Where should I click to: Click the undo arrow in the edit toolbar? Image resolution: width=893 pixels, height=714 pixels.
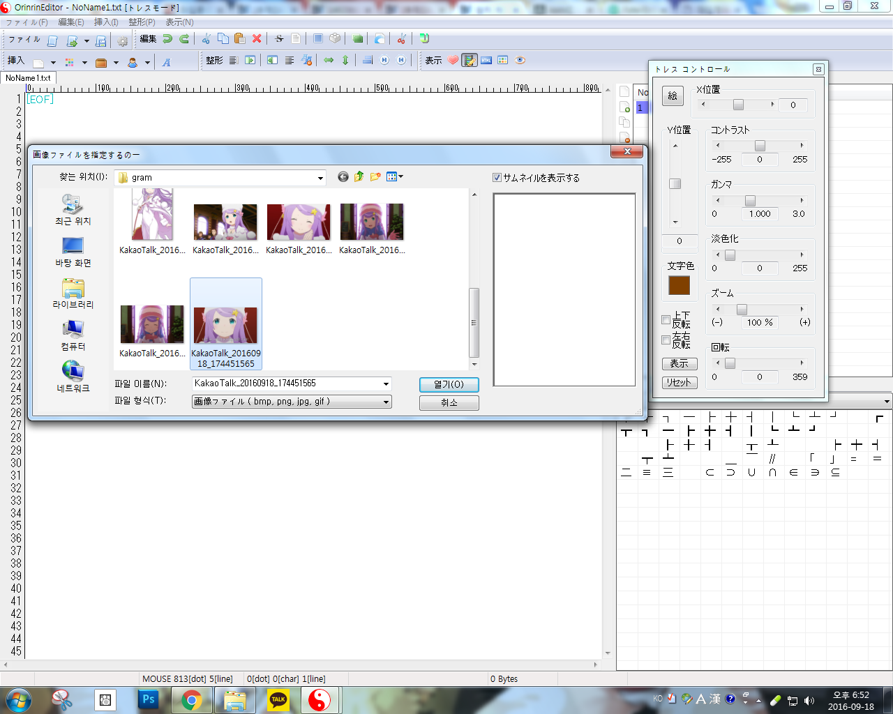[167, 39]
